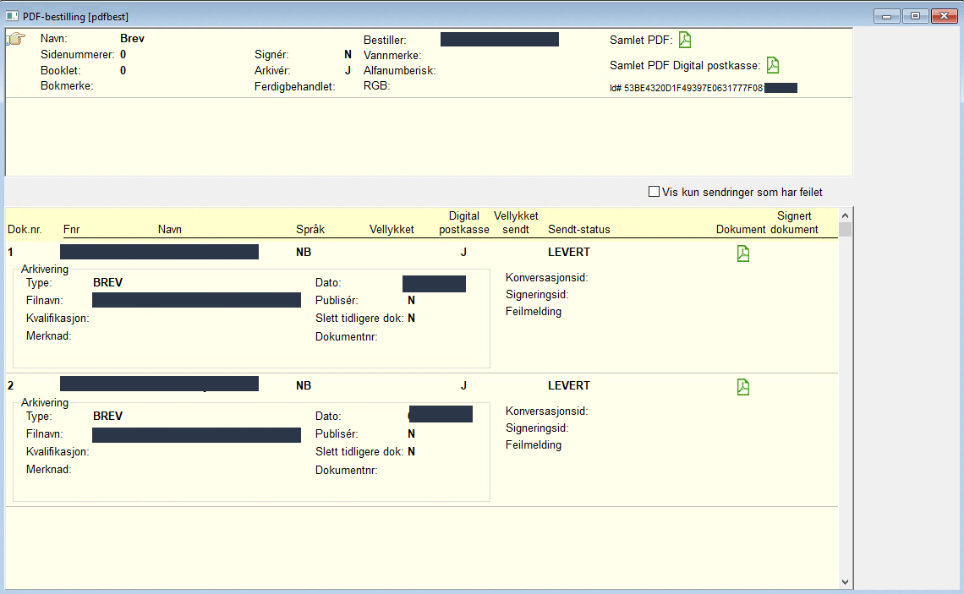964x594 pixels.
Task: Click the scrollbar up arrow
Action: click(846, 215)
